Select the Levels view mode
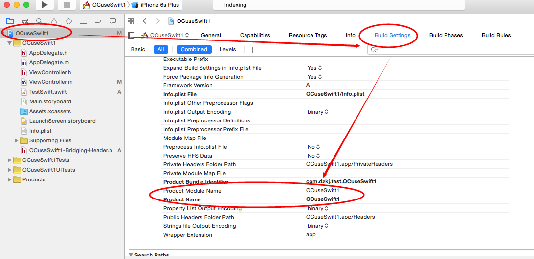 click(x=227, y=49)
